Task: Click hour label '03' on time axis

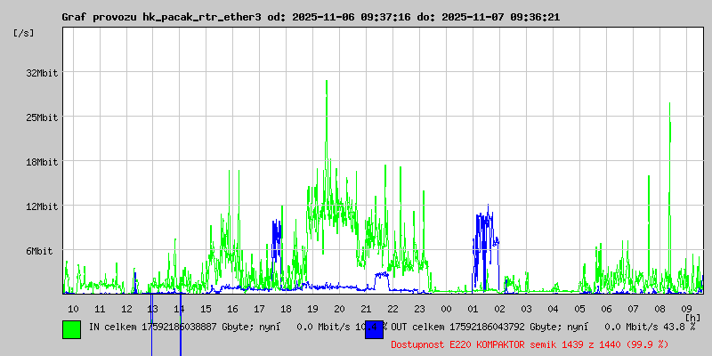Action: (526, 309)
